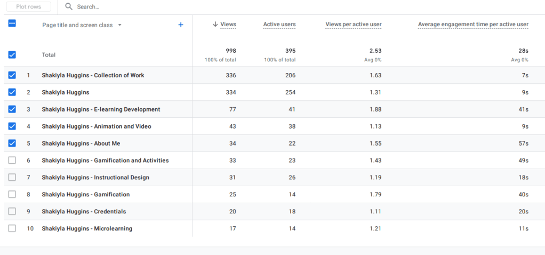The width and height of the screenshot is (545, 255).
Task: Click the sort arrow beside Views
Action: pos(215,25)
